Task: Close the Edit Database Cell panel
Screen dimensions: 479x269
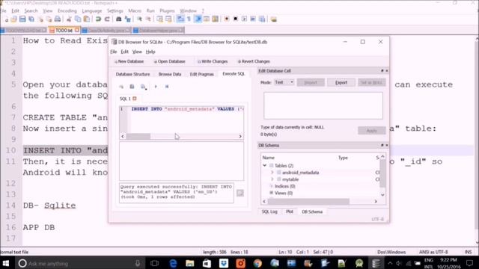Action: pos(386,71)
